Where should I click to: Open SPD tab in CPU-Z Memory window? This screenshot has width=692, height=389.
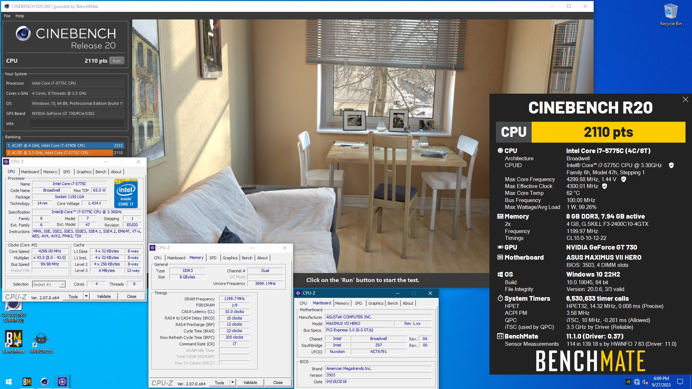[213, 258]
